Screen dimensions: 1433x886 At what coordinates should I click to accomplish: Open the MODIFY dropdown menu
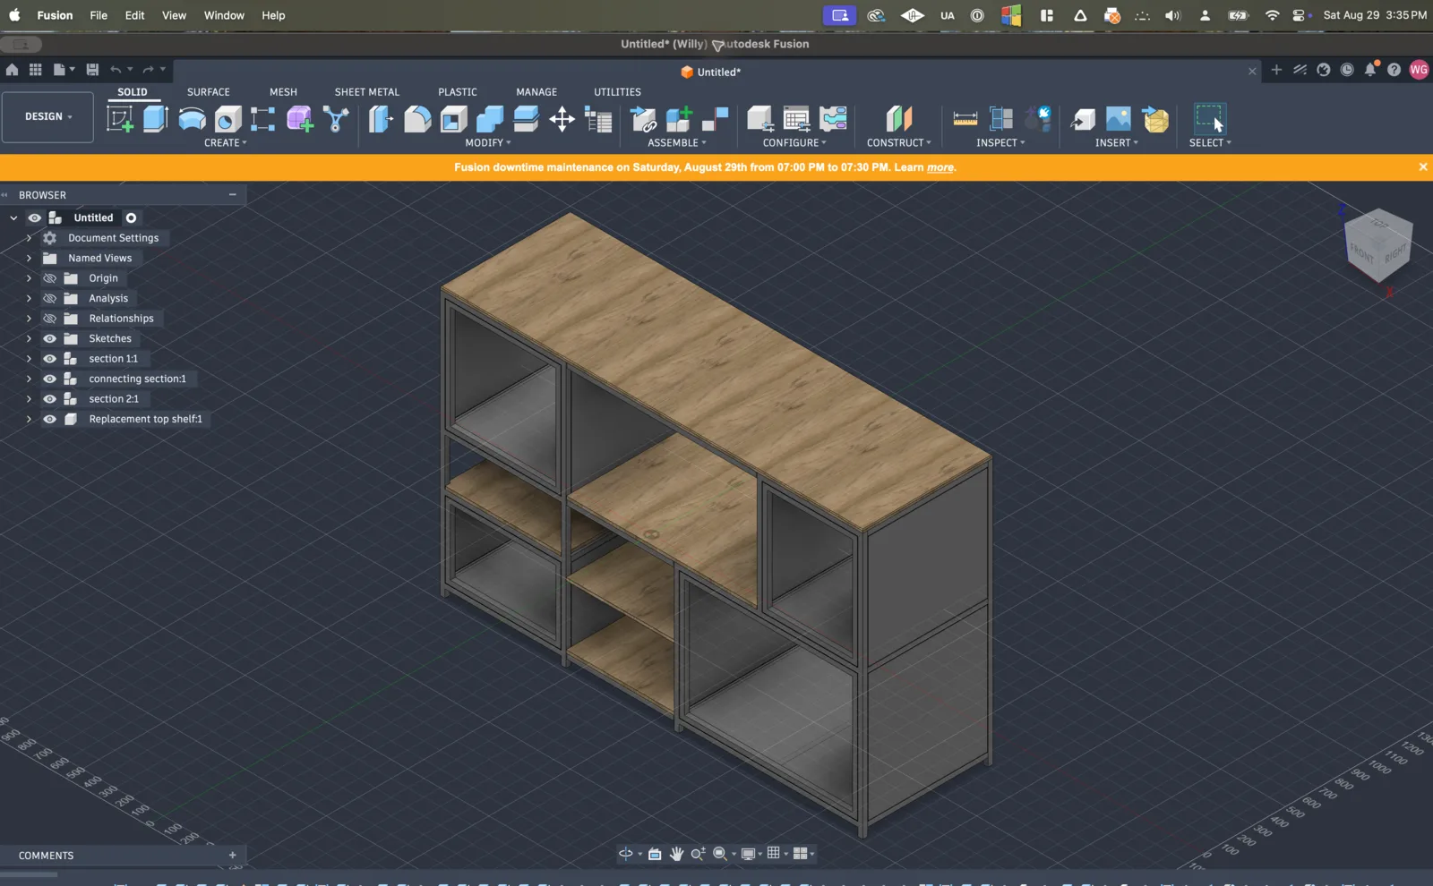click(x=488, y=143)
